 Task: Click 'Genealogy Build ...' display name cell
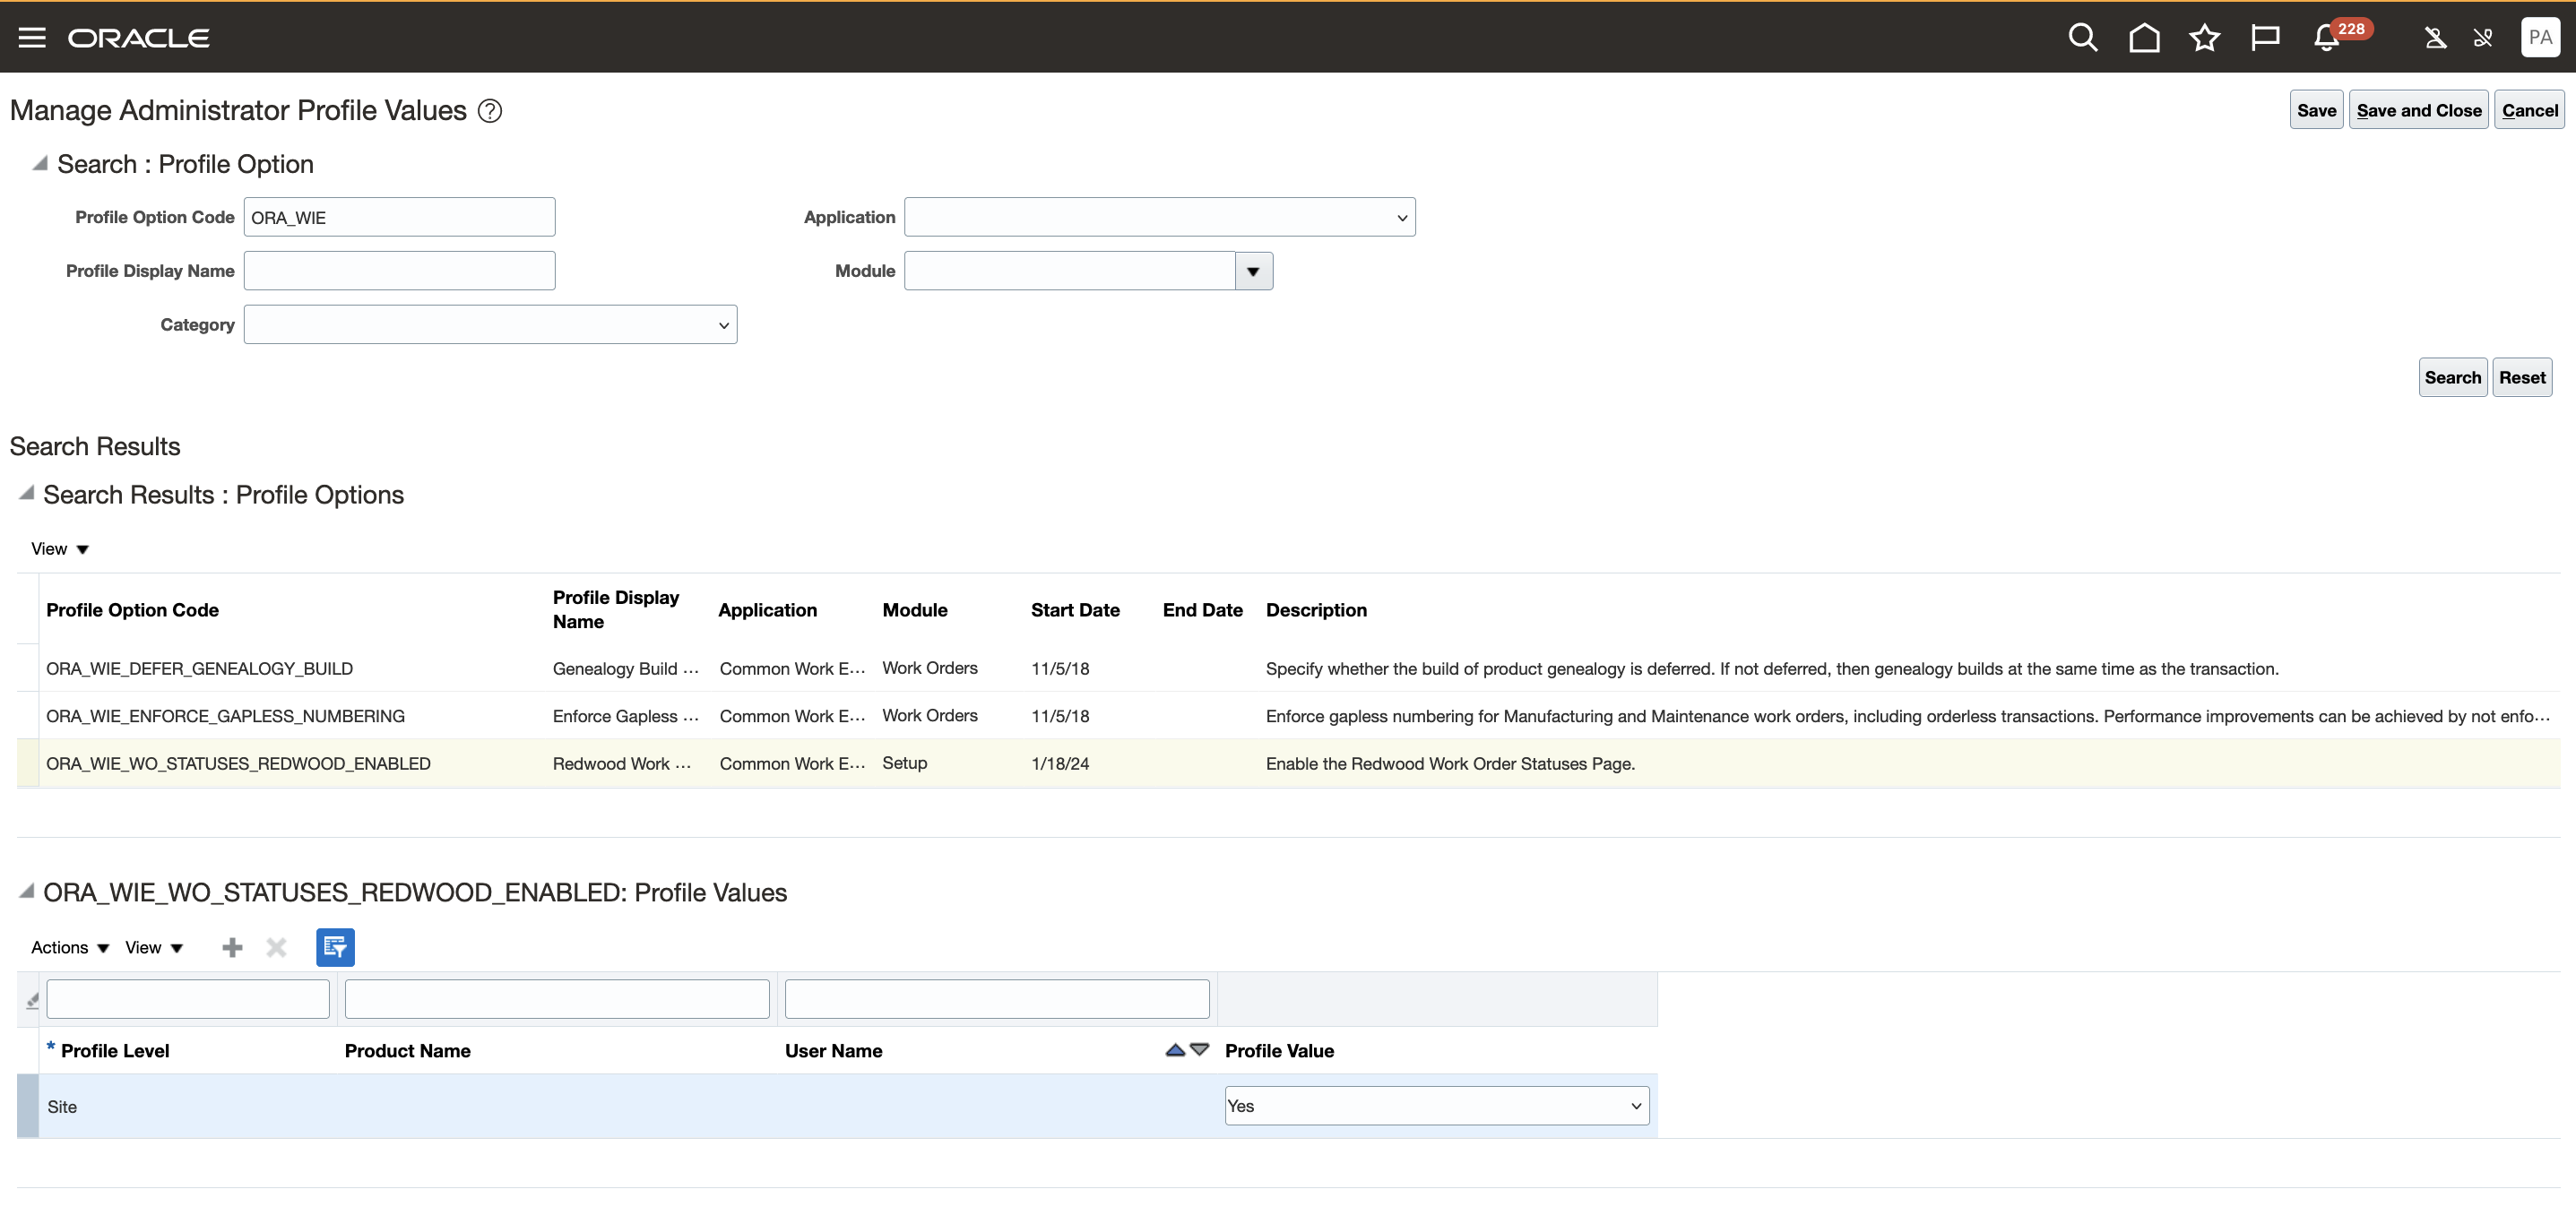pos(626,669)
